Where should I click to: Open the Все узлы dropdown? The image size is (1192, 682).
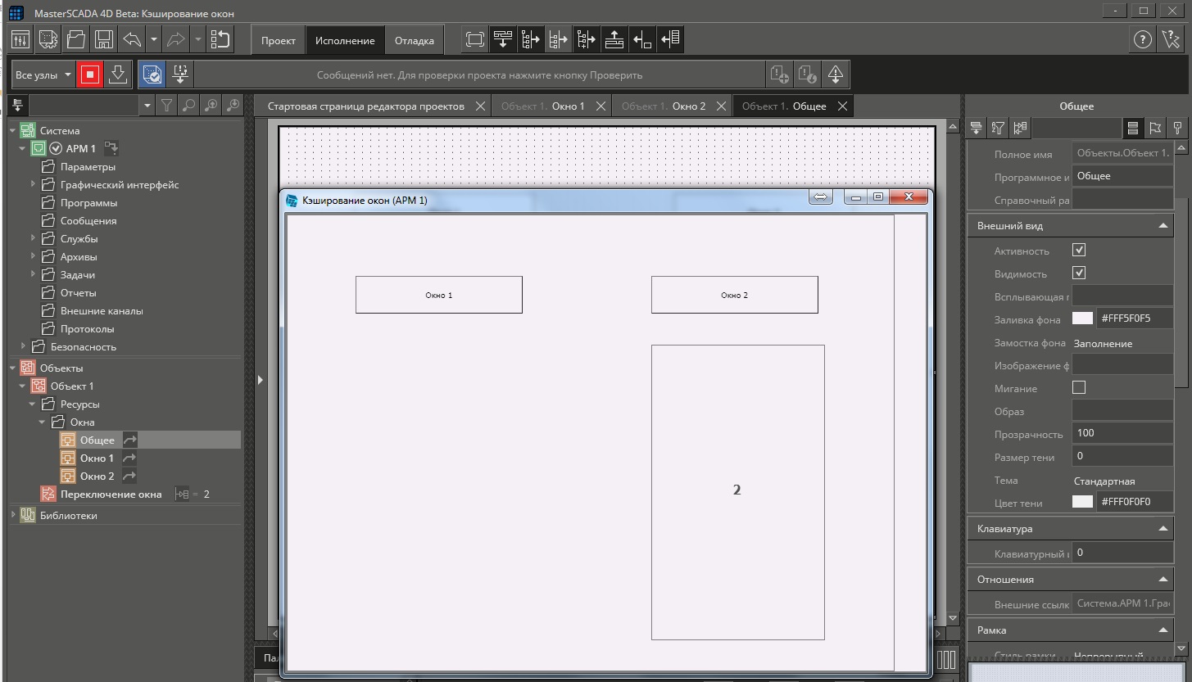tap(43, 75)
